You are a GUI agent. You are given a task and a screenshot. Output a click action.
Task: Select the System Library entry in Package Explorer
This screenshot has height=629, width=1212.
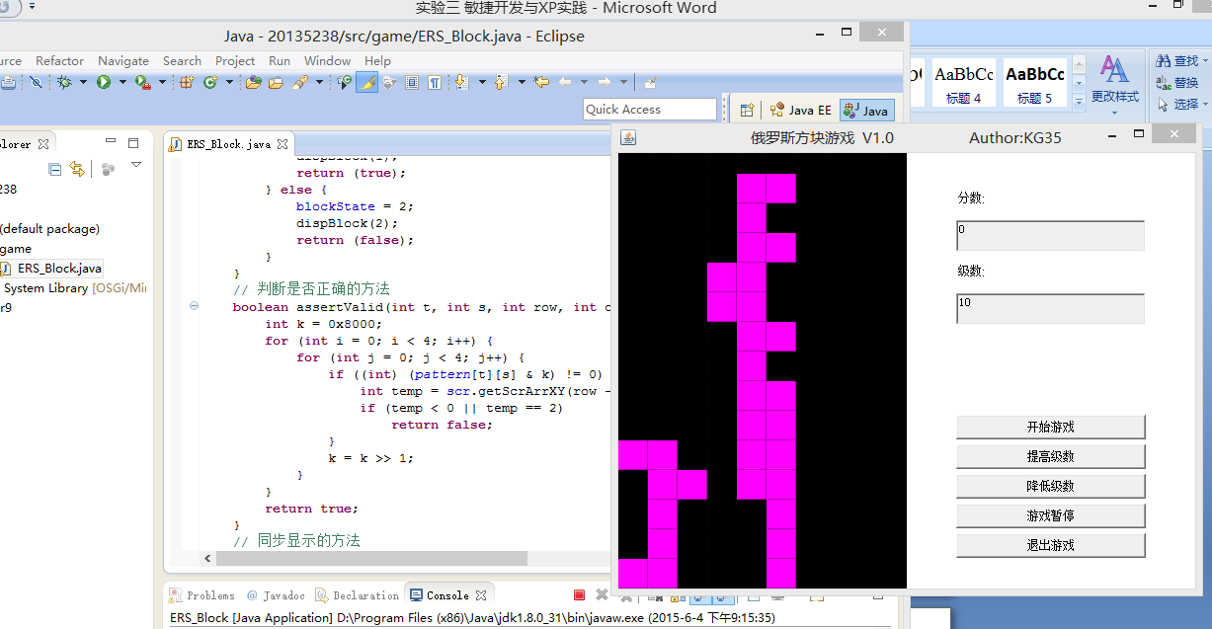tap(73, 288)
